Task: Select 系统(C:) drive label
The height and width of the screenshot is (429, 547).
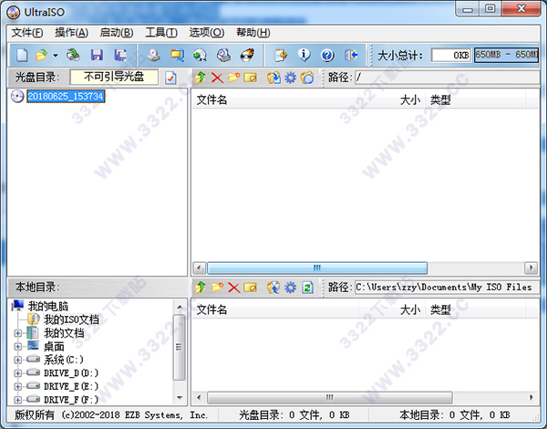Action: tap(64, 360)
